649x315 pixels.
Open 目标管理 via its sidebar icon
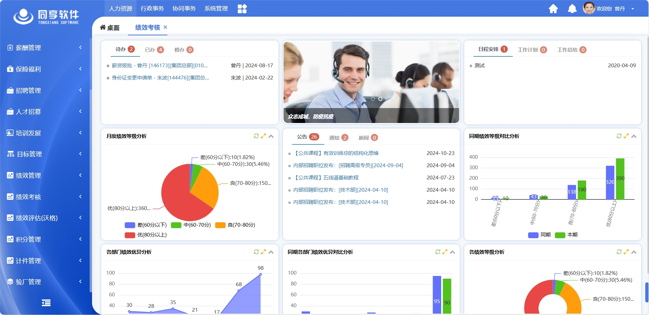[x=11, y=154]
